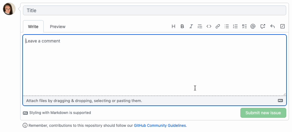The height and width of the screenshot is (132, 292).
Task: Open the file picker via the Attach files bar
Action: pos(154,101)
